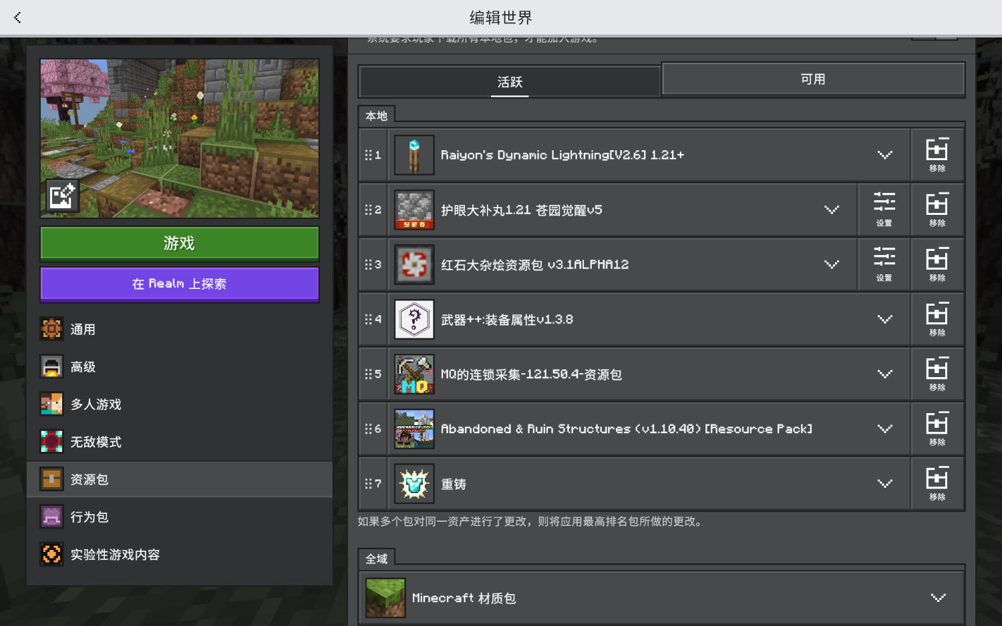Remove 护眼大补丸1.21 pack

(x=937, y=210)
